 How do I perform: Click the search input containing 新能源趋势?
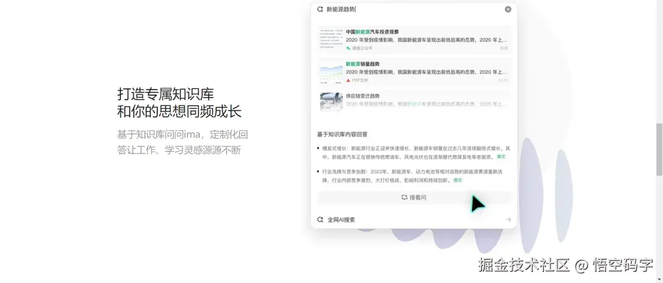tap(414, 9)
